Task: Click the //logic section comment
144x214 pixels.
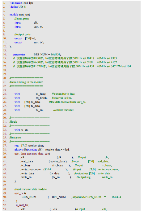Action: pos(13,122)
